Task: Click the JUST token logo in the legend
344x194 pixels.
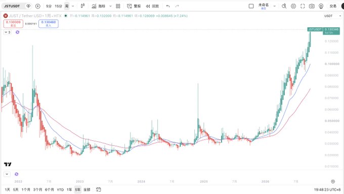Action: coord(6,16)
